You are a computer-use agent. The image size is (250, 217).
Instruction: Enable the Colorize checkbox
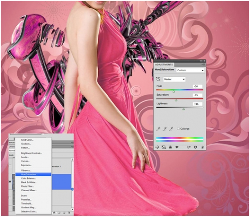[178, 128]
